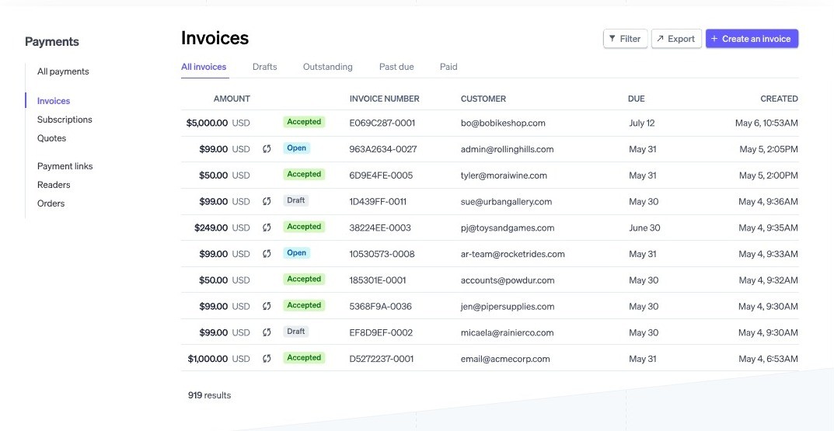834x431 pixels.
Task: Open invoice E069C287-0001
Action: 382,123
